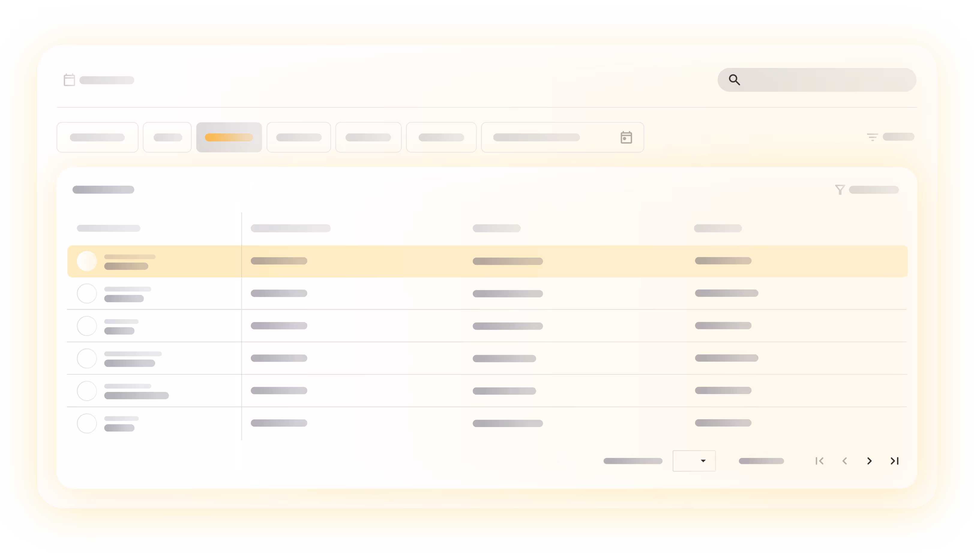Click the filter label beside funnel icon
Screen dimensions: 974x553
[x=873, y=190]
